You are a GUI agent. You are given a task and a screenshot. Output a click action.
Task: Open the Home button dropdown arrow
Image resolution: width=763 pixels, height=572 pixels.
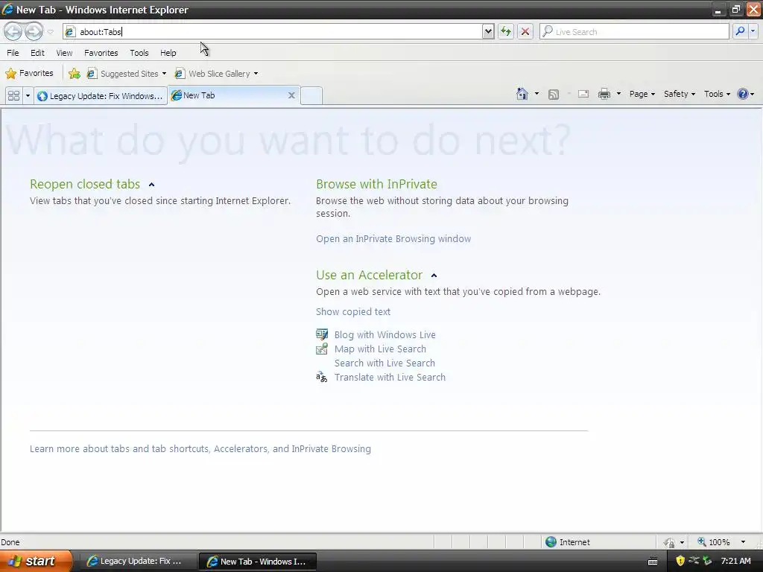(x=536, y=94)
